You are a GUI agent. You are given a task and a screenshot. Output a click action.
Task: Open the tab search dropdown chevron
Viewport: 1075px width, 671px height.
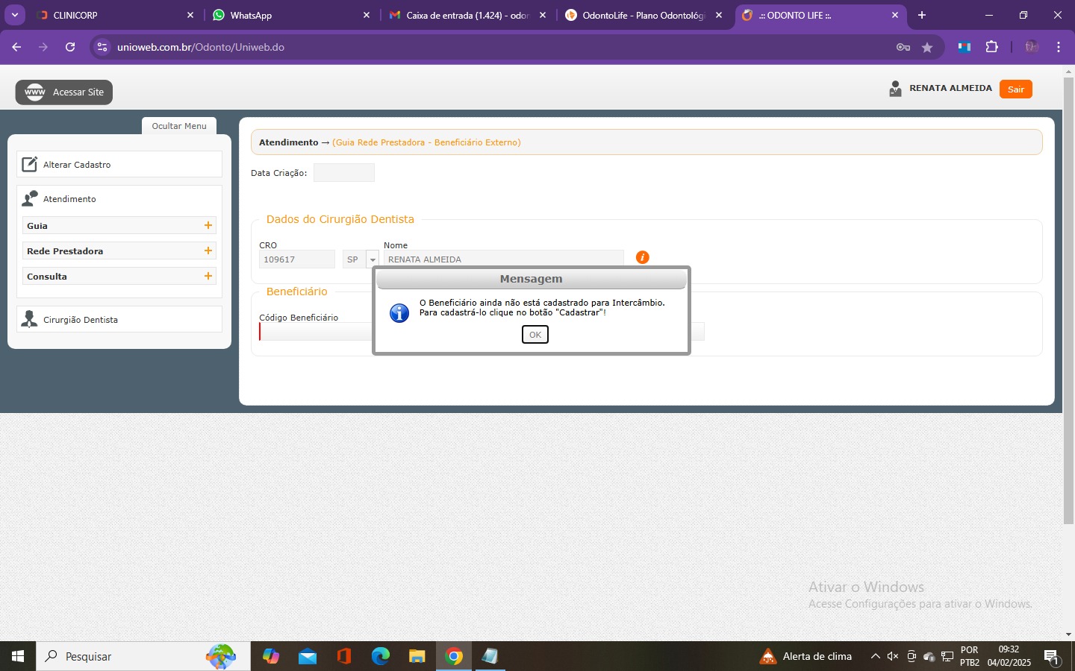tap(15, 15)
